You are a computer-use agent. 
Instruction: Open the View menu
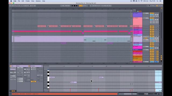tap(33, 1)
